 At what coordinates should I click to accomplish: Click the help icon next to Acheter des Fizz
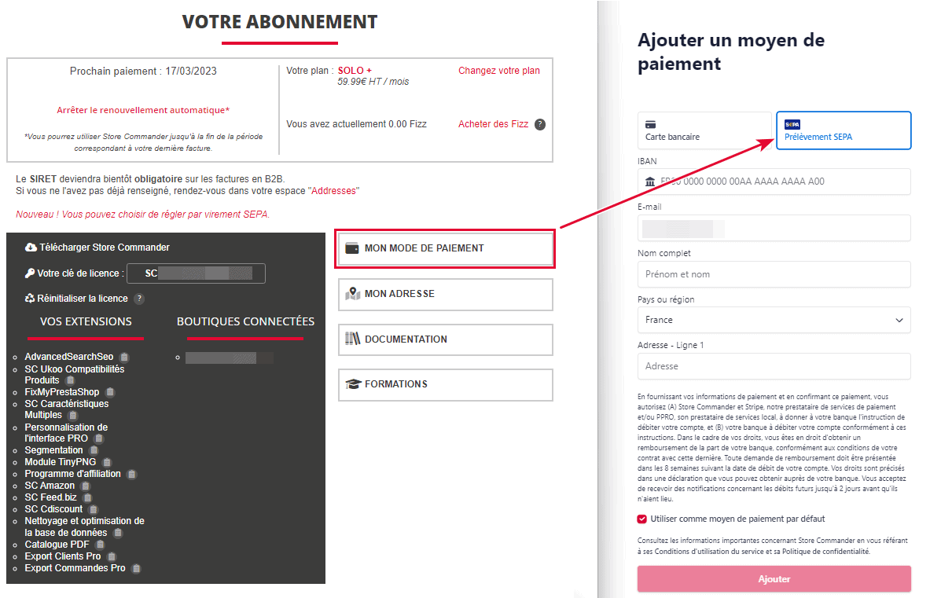click(x=540, y=124)
